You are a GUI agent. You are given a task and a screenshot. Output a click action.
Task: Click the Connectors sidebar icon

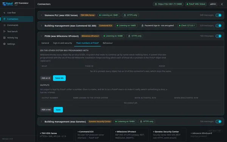(4, 19)
